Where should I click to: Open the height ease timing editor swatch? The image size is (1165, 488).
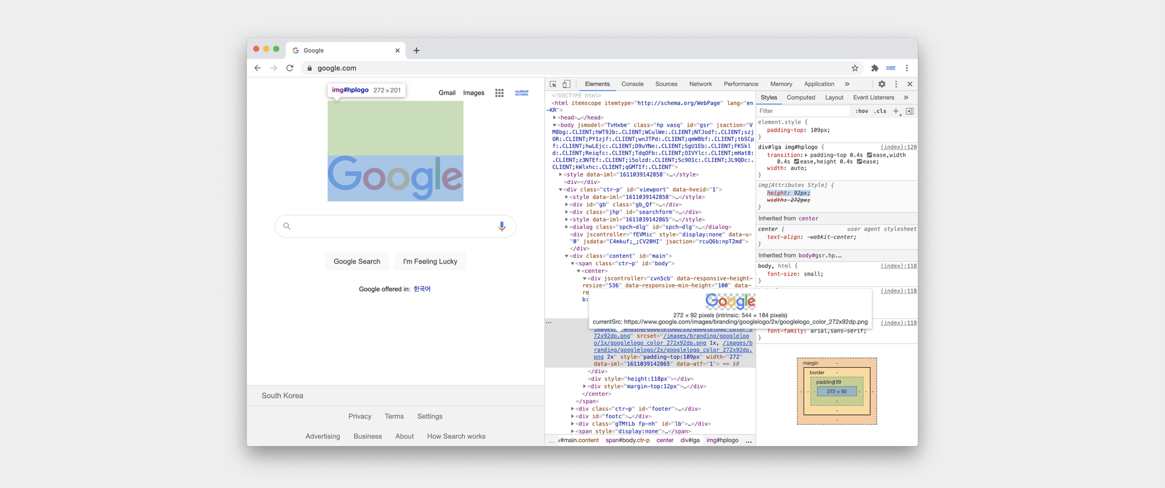[x=859, y=161]
